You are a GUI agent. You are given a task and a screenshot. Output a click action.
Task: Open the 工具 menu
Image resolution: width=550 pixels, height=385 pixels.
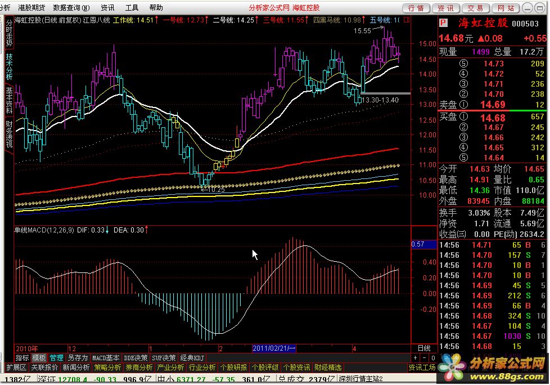tap(132, 7)
